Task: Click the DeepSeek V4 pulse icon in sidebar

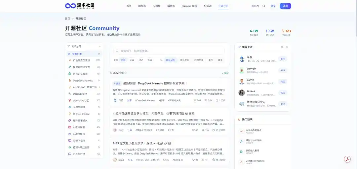Action: pos(70,94)
